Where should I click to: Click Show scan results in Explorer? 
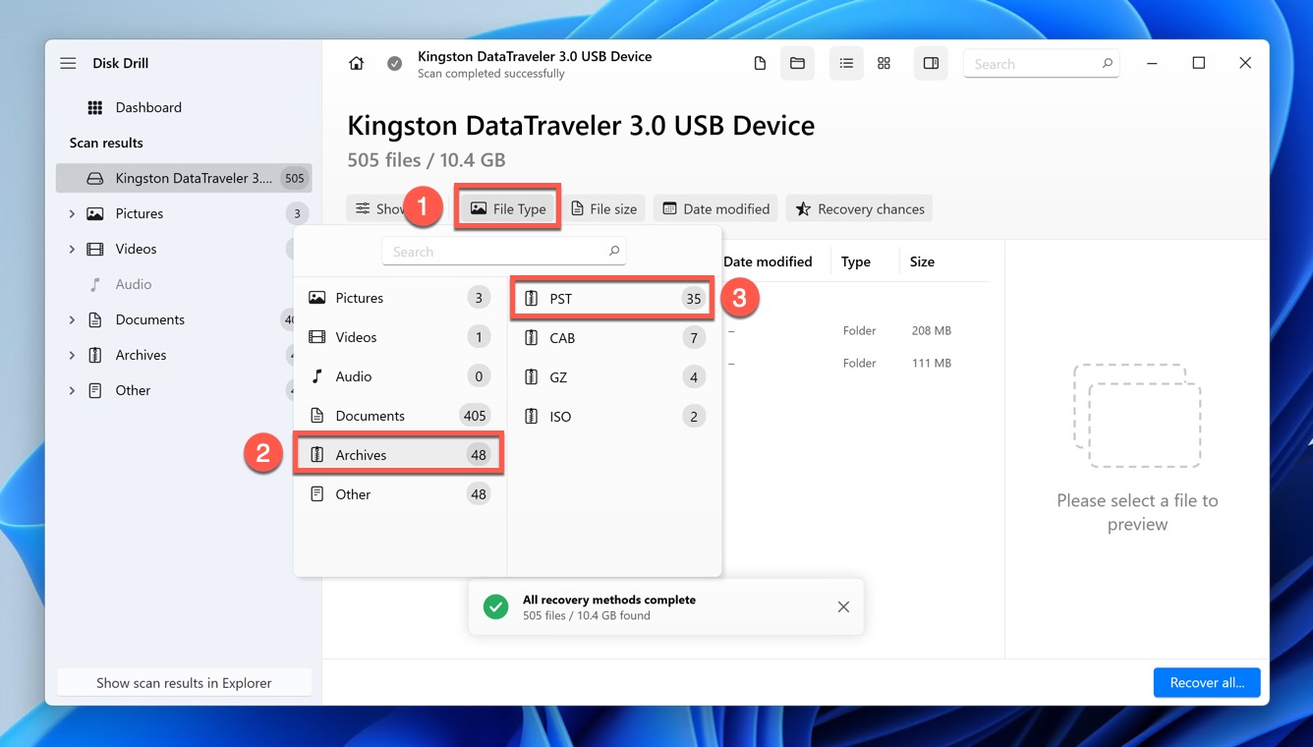click(x=184, y=682)
